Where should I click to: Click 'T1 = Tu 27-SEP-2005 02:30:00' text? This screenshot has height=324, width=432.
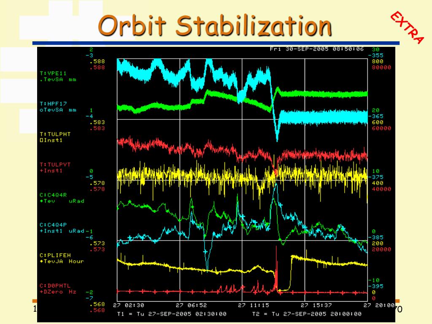point(172,314)
